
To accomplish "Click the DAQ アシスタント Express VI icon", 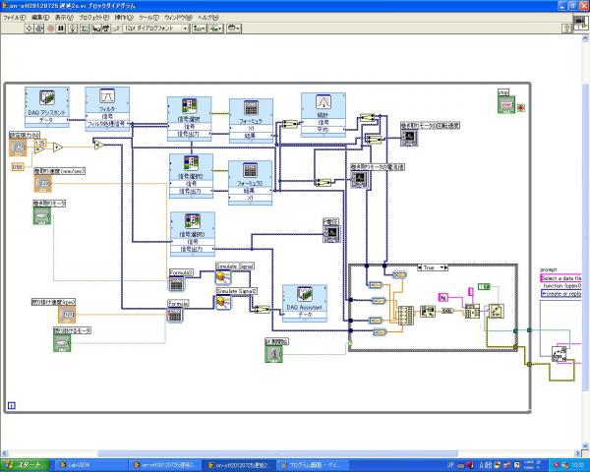I will coord(47,98).
